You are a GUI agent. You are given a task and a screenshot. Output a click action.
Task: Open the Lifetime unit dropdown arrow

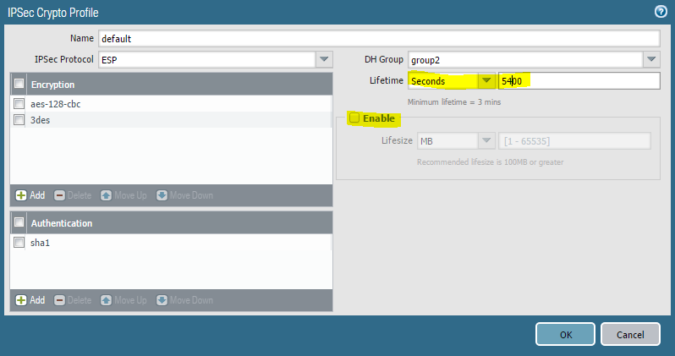point(486,80)
